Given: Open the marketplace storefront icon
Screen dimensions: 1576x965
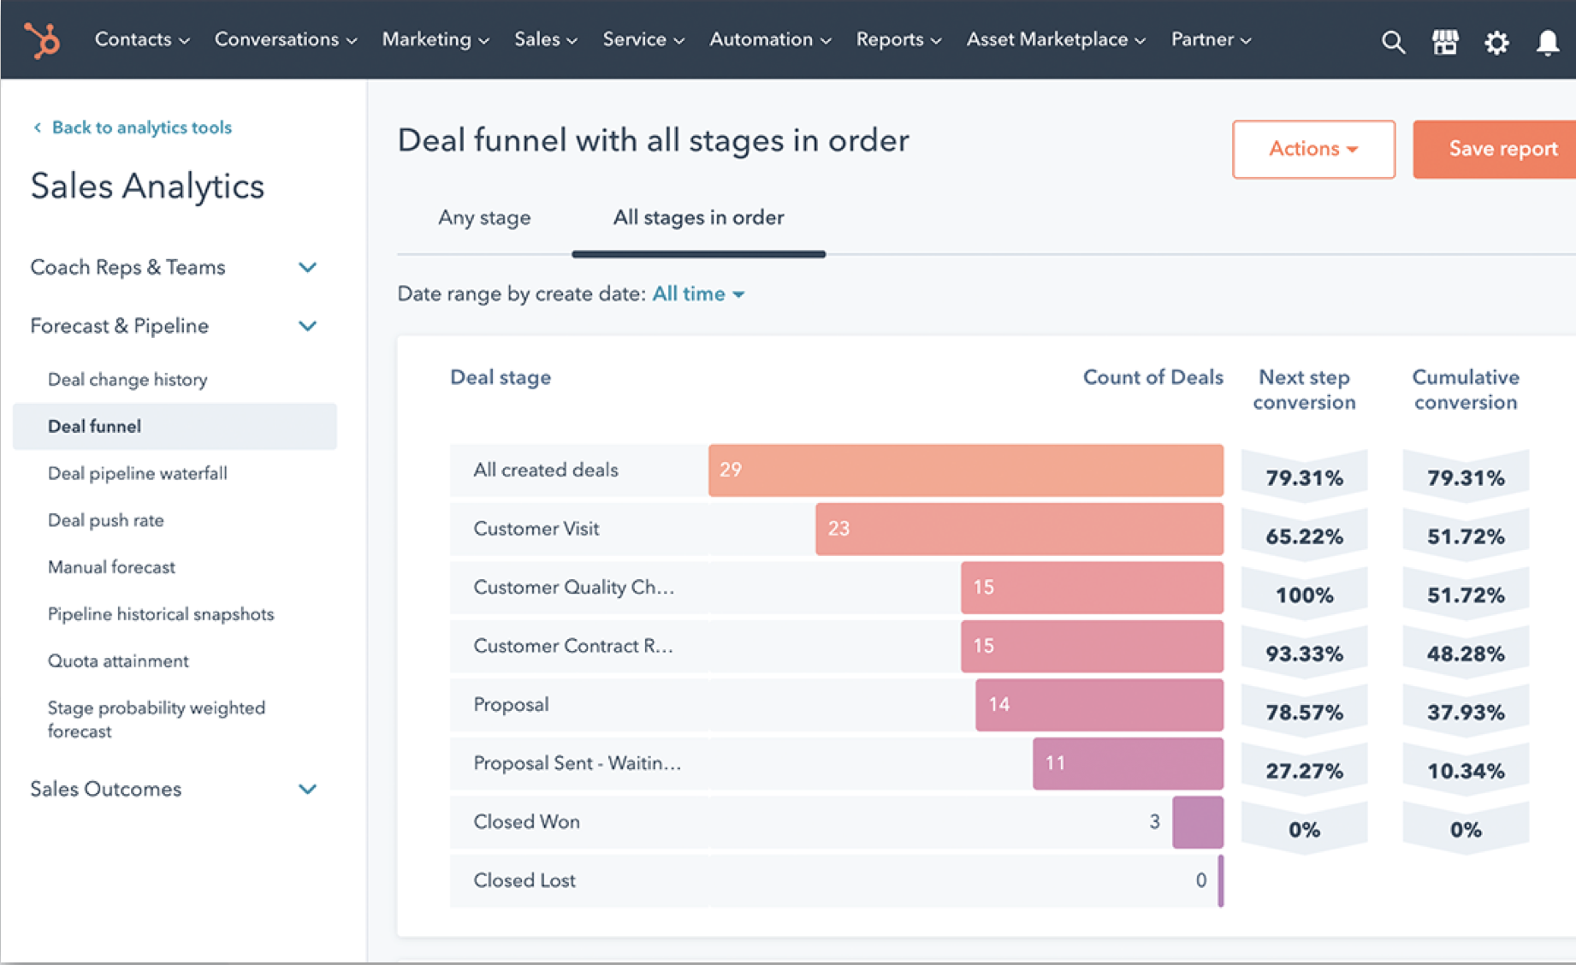Looking at the screenshot, I should [1445, 42].
